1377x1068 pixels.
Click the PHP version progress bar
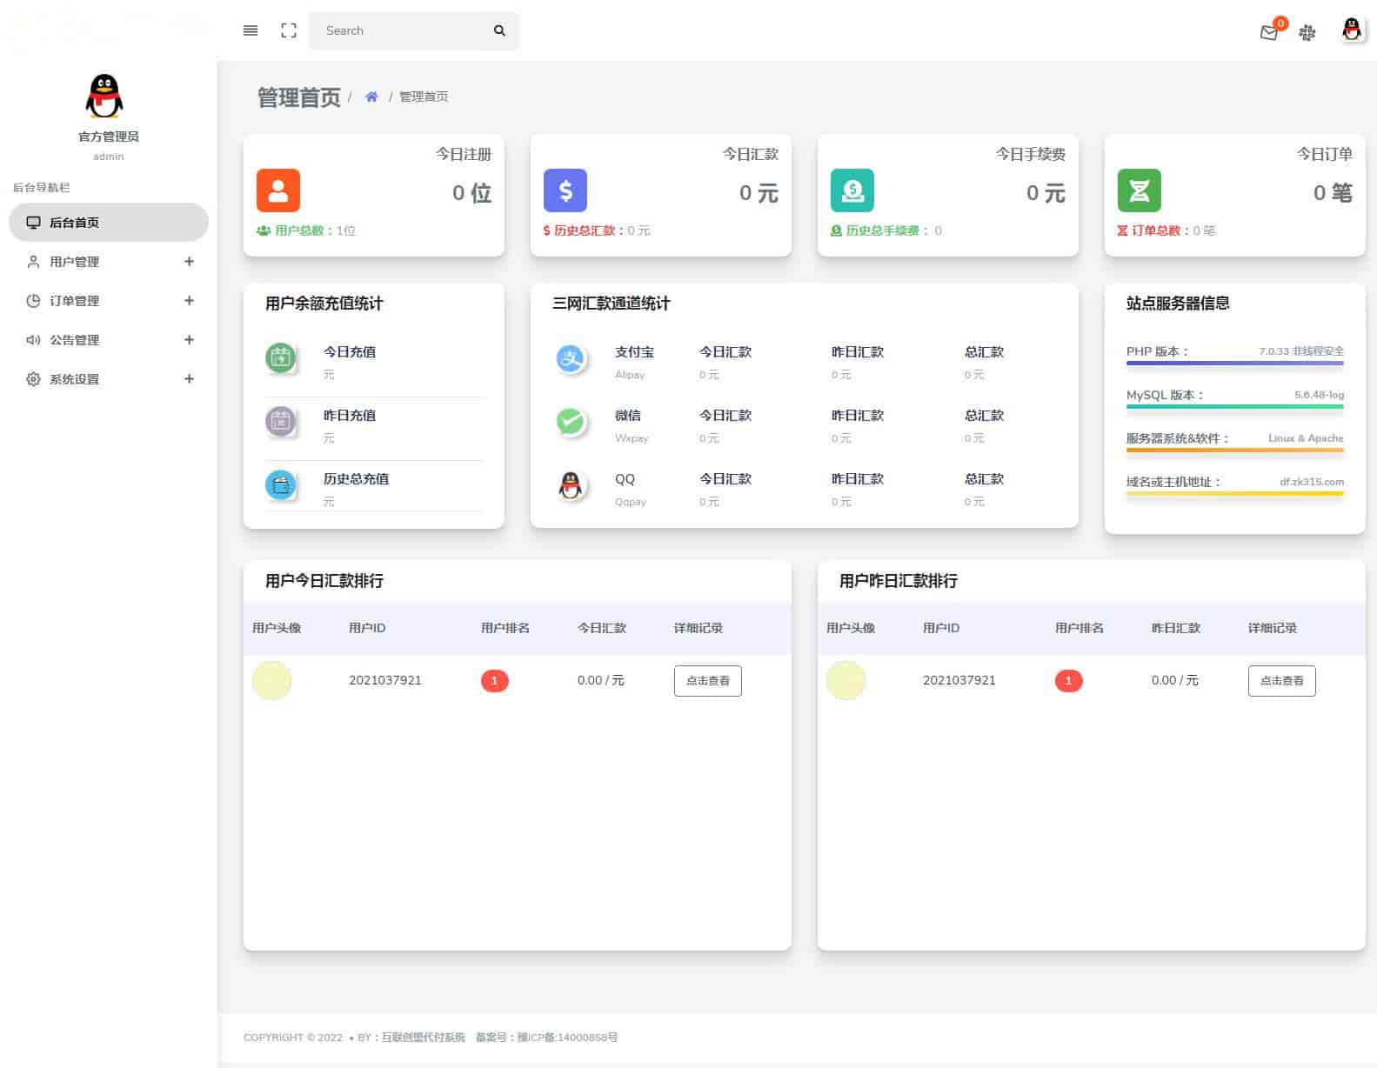(x=1234, y=363)
